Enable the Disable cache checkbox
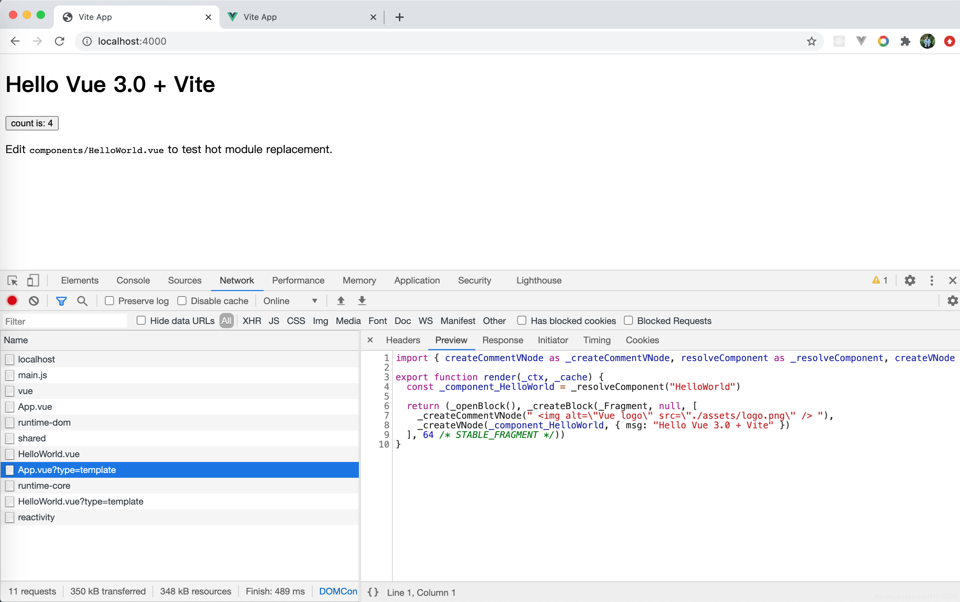Viewport: 960px width, 602px height. coord(182,300)
